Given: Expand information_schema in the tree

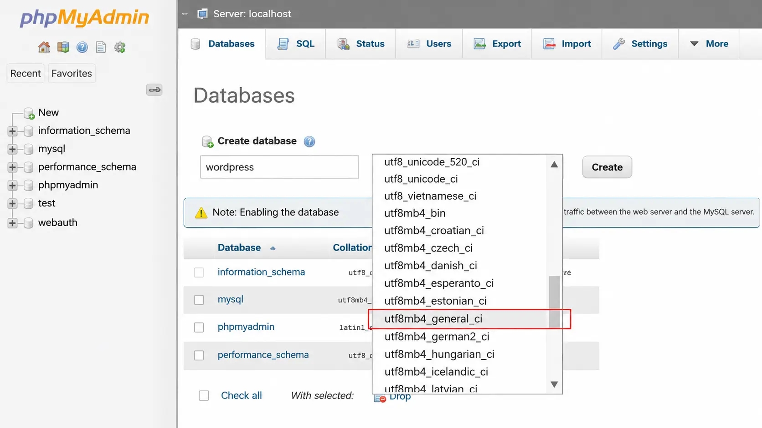Looking at the screenshot, I should [x=12, y=131].
